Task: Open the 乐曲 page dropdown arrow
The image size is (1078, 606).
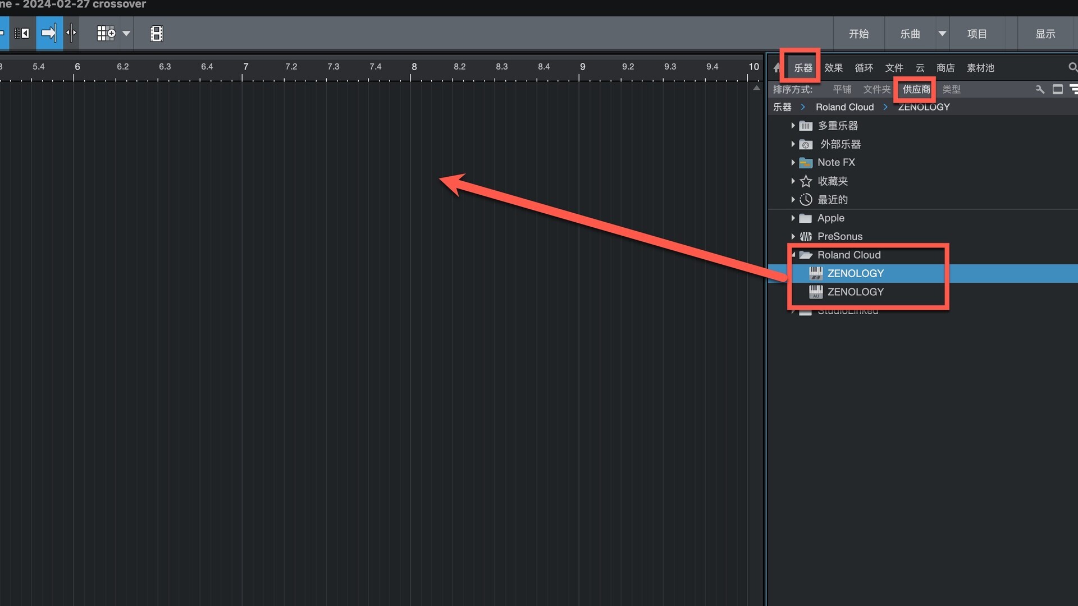Action: [942, 34]
